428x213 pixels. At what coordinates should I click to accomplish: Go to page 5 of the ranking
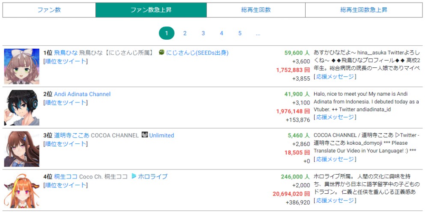[240, 33]
